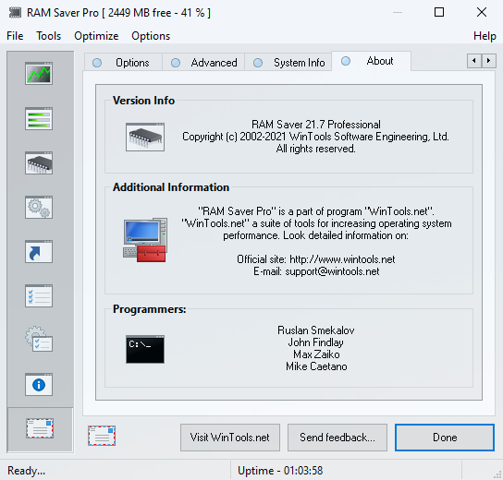The height and width of the screenshot is (480, 503).
Task: Switch to the System Info tab
Action: click(288, 63)
